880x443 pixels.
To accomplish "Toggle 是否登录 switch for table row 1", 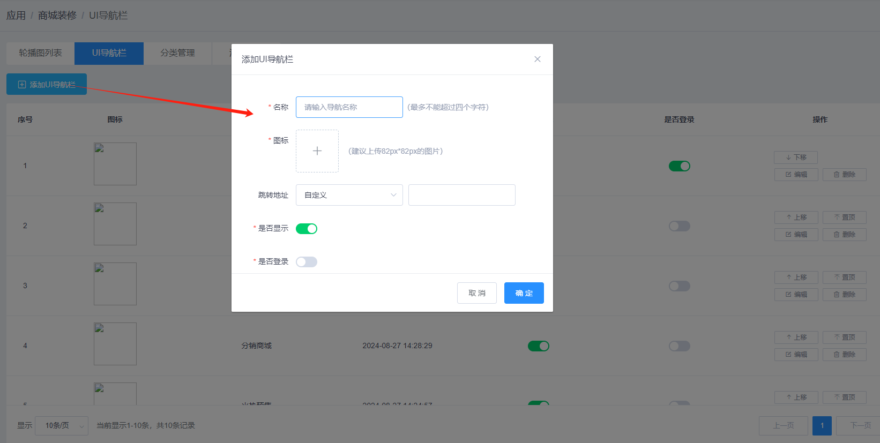I will [x=679, y=166].
